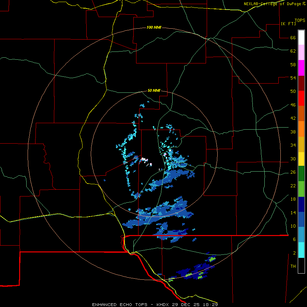The width and height of the screenshot is (307, 307).
Task: Click the 50 NMI range ring label
Action: tap(154, 90)
